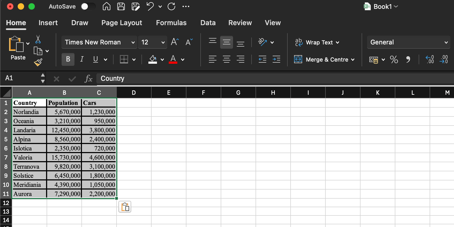Apply Comma style format
454x227 pixels.
[408, 59]
